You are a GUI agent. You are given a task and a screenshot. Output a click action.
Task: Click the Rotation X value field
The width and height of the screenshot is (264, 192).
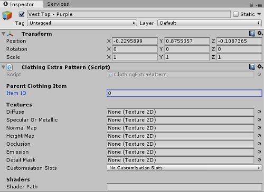click(x=135, y=49)
